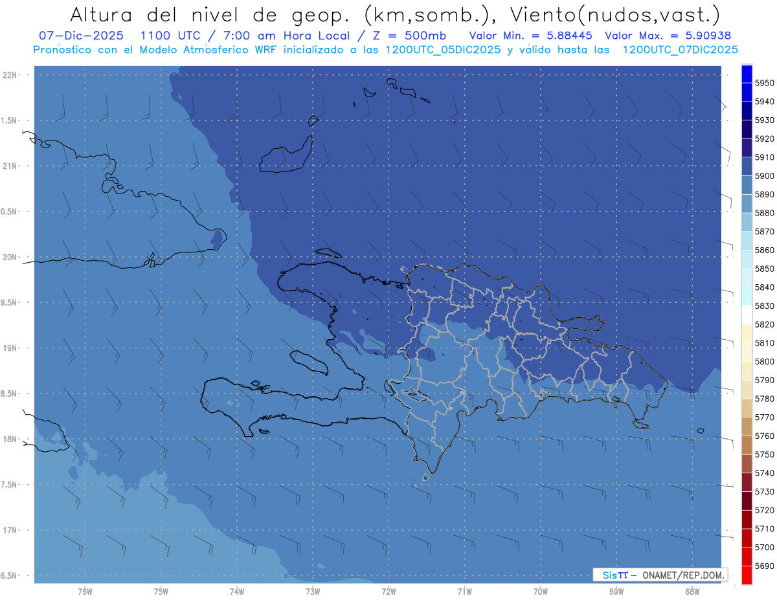Click the '18N' latitude label

(11, 439)
